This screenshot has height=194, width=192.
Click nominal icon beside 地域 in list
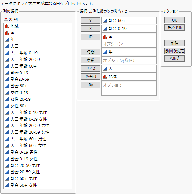pyautogui.click(x=7, y=26)
